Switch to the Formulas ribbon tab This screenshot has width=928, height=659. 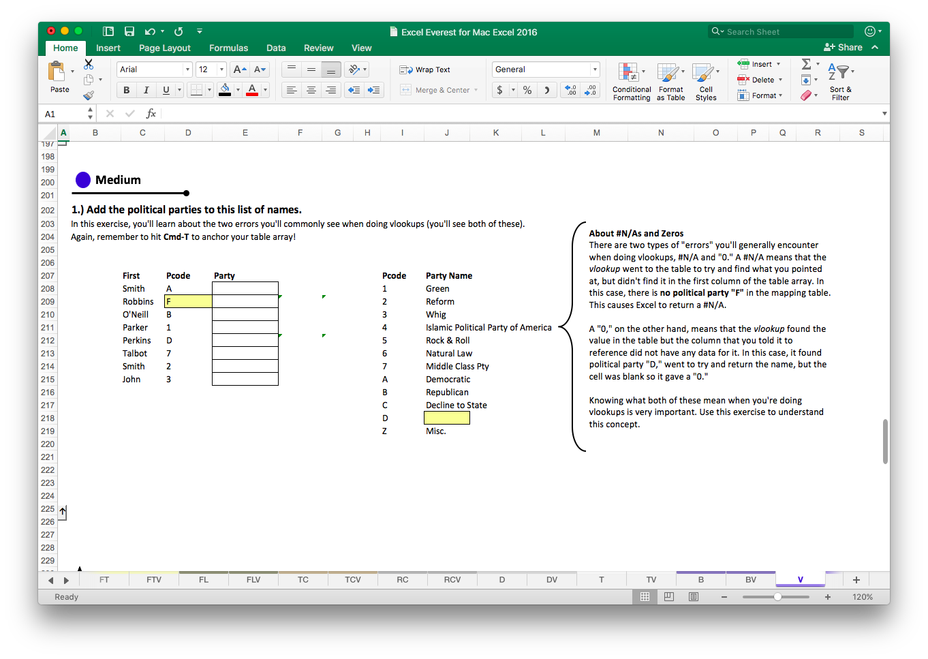(228, 48)
